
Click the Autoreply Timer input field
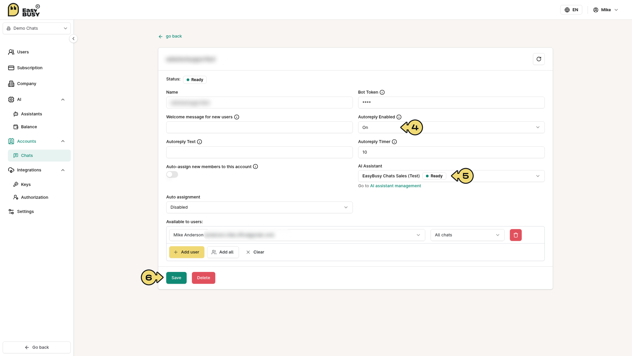(451, 152)
